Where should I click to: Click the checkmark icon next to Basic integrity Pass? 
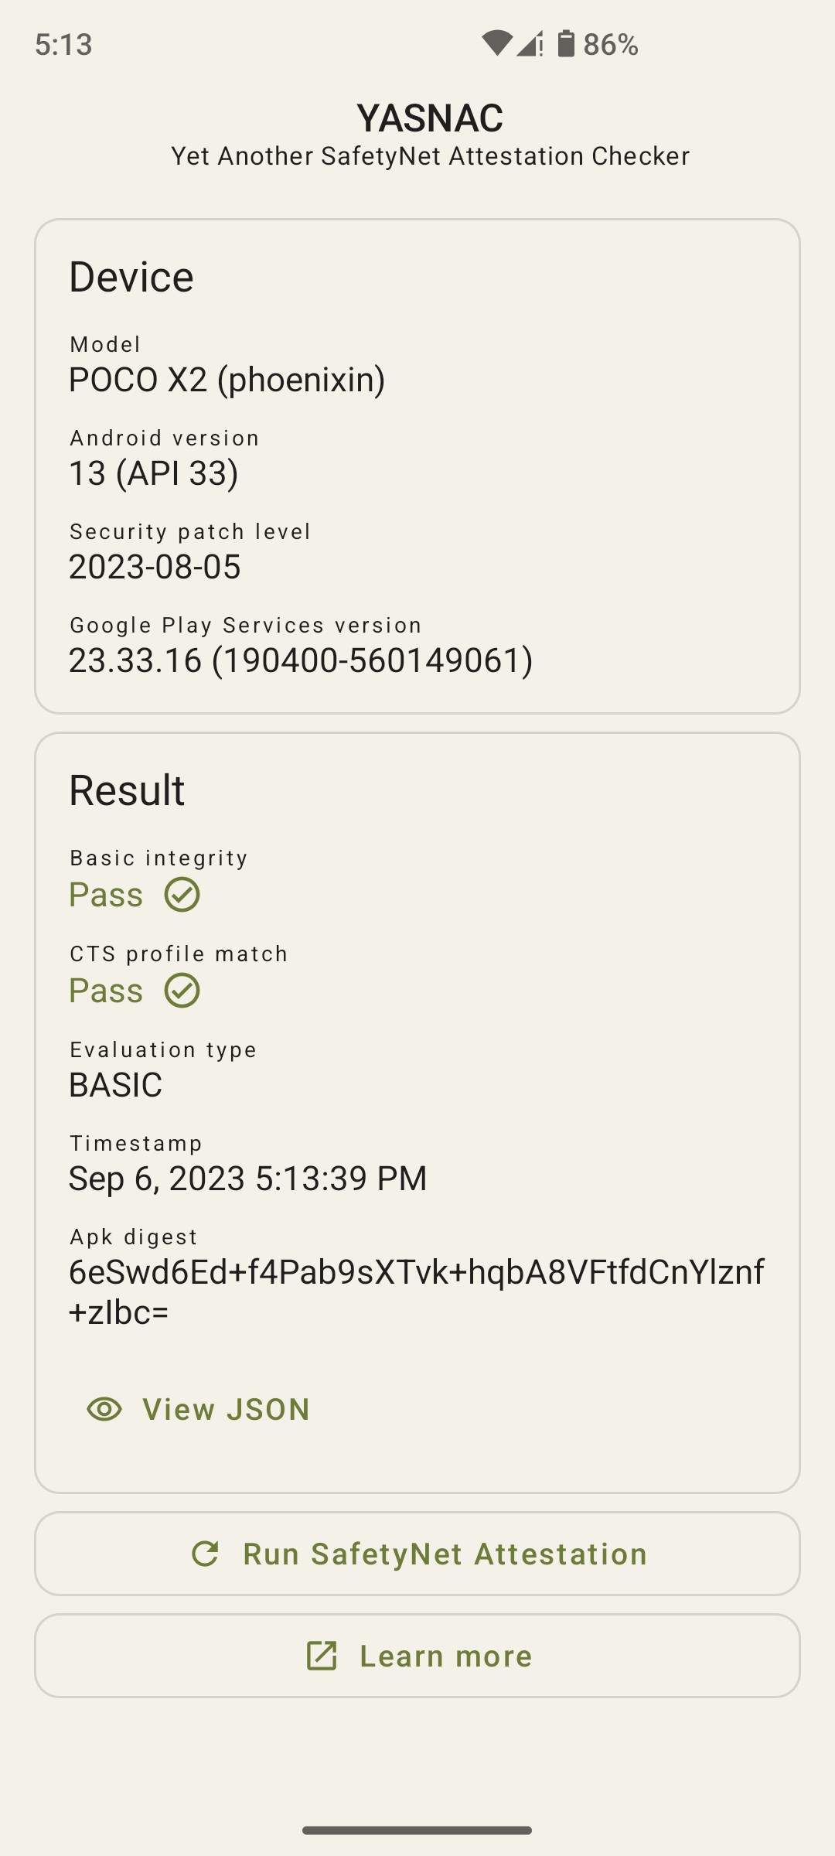coord(182,895)
